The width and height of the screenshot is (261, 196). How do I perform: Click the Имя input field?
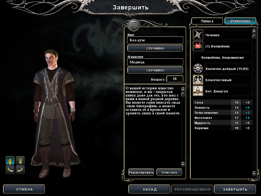tap(155, 40)
